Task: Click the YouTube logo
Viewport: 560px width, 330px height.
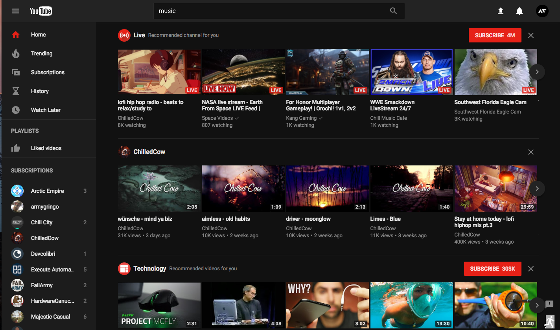Action: [x=41, y=11]
